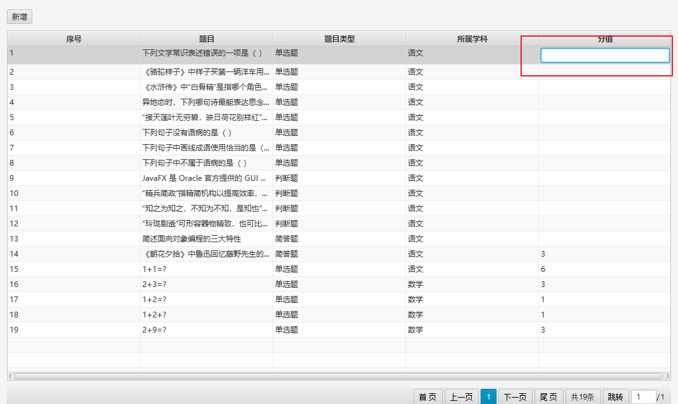
Task: Click the page number input box beside 跳转
Action: (643, 397)
